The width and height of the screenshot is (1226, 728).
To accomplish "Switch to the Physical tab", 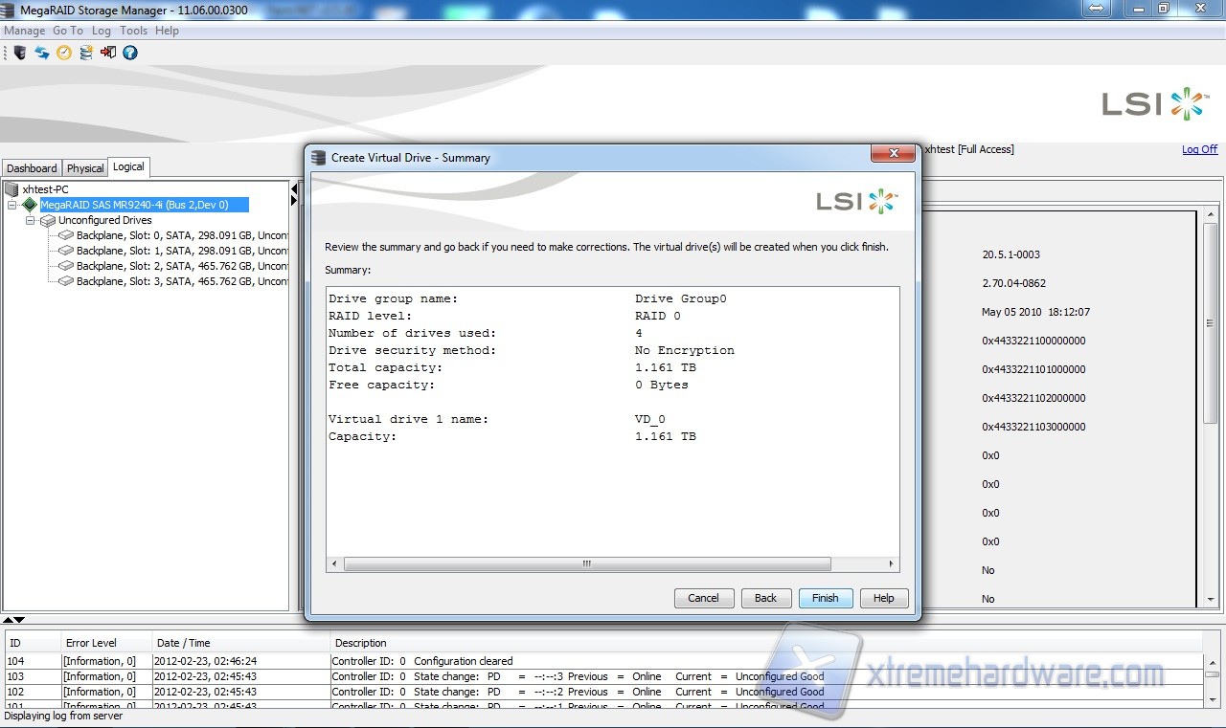I will (85, 168).
